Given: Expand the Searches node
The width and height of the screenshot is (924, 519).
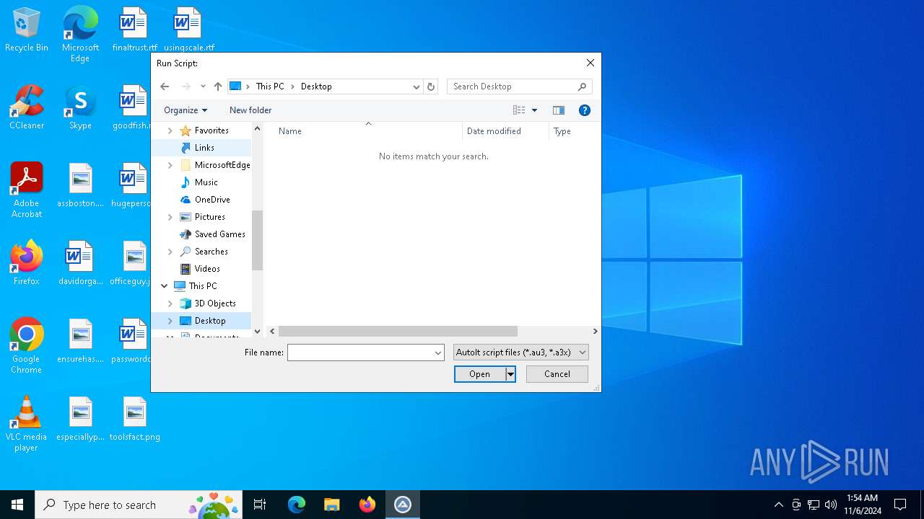Looking at the screenshot, I should click(170, 252).
